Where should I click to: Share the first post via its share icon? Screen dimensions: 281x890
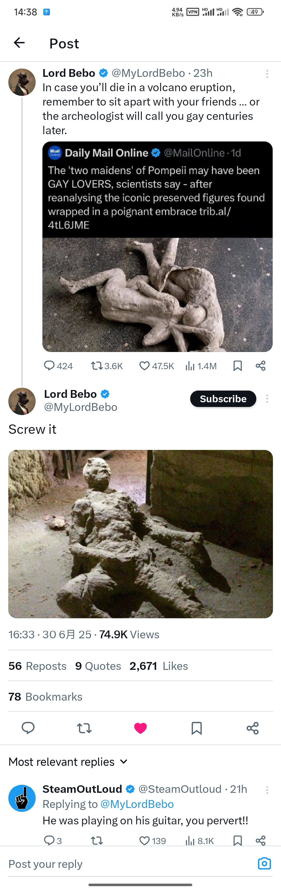pos(261,366)
